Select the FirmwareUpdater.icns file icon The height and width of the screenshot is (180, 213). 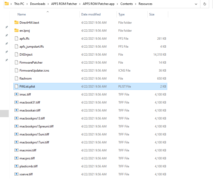(16, 70)
